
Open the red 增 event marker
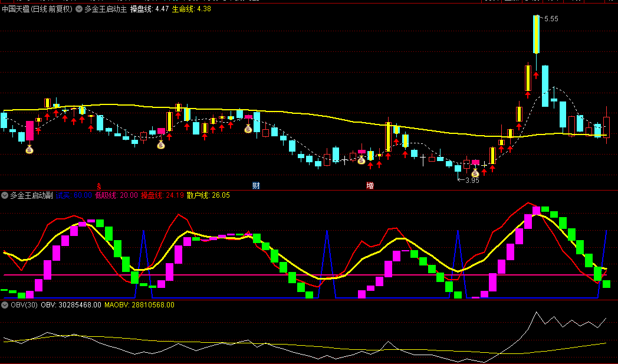[370, 185]
